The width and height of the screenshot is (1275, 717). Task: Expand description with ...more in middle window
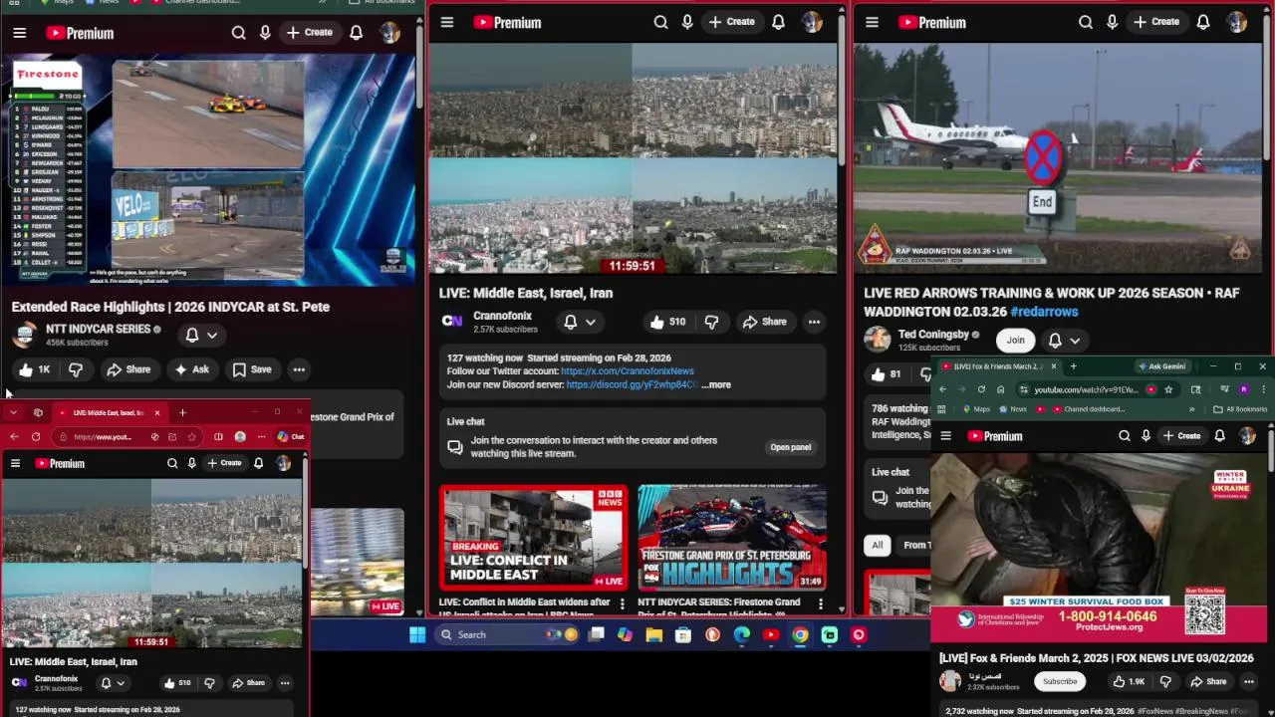point(716,384)
